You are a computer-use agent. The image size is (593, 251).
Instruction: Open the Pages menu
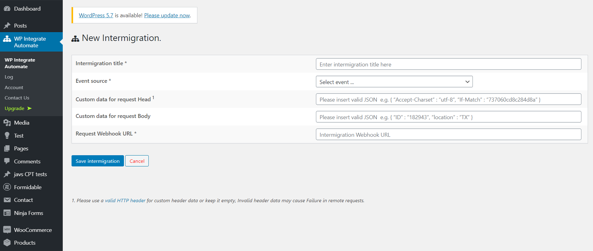[x=31, y=148]
